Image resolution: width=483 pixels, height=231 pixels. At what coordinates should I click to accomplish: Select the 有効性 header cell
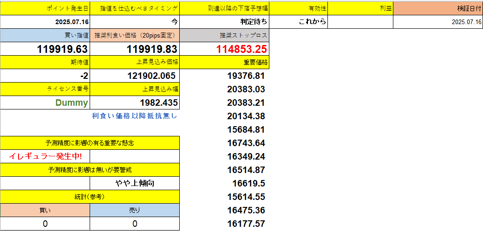(x=298, y=9)
